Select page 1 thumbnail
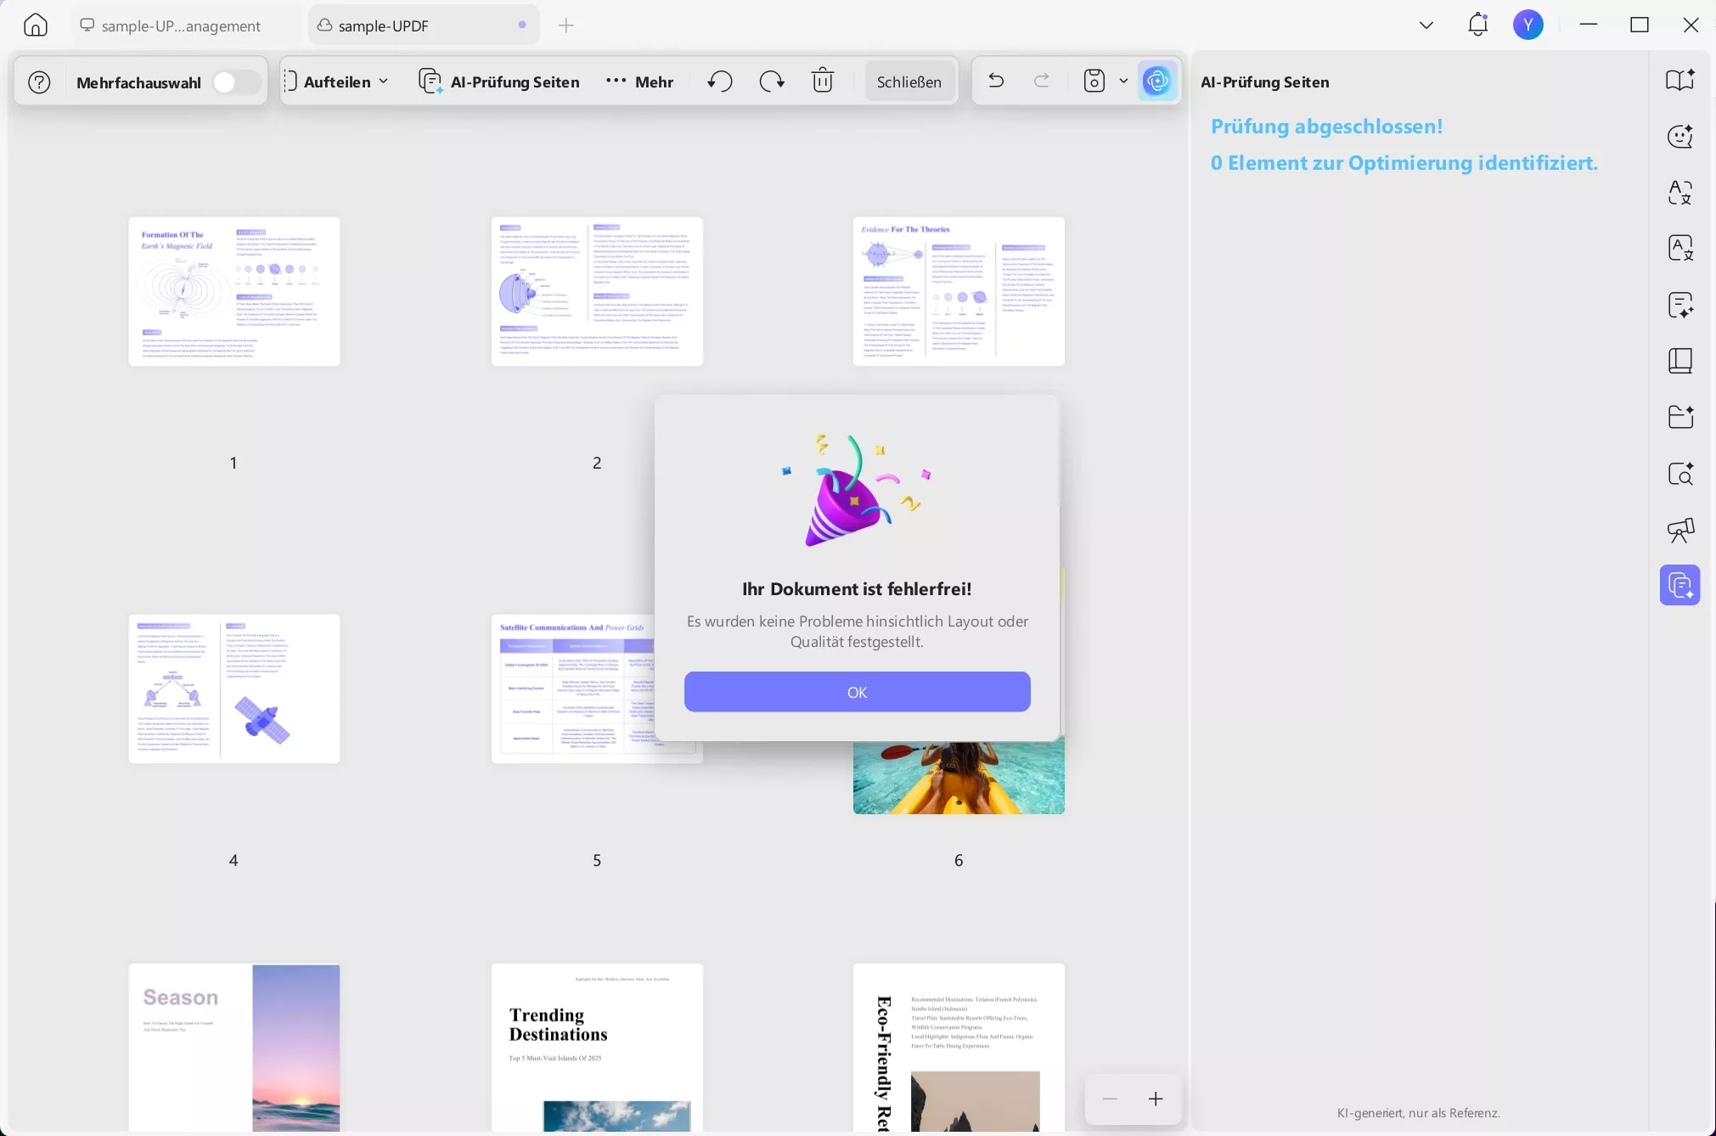The image size is (1716, 1136). tap(234, 291)
